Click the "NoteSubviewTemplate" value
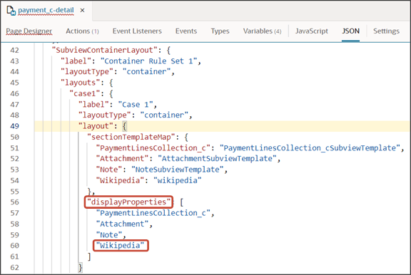The height and width of the screenshot is (275, 411). pyautogui.click(x=177, y=170)
